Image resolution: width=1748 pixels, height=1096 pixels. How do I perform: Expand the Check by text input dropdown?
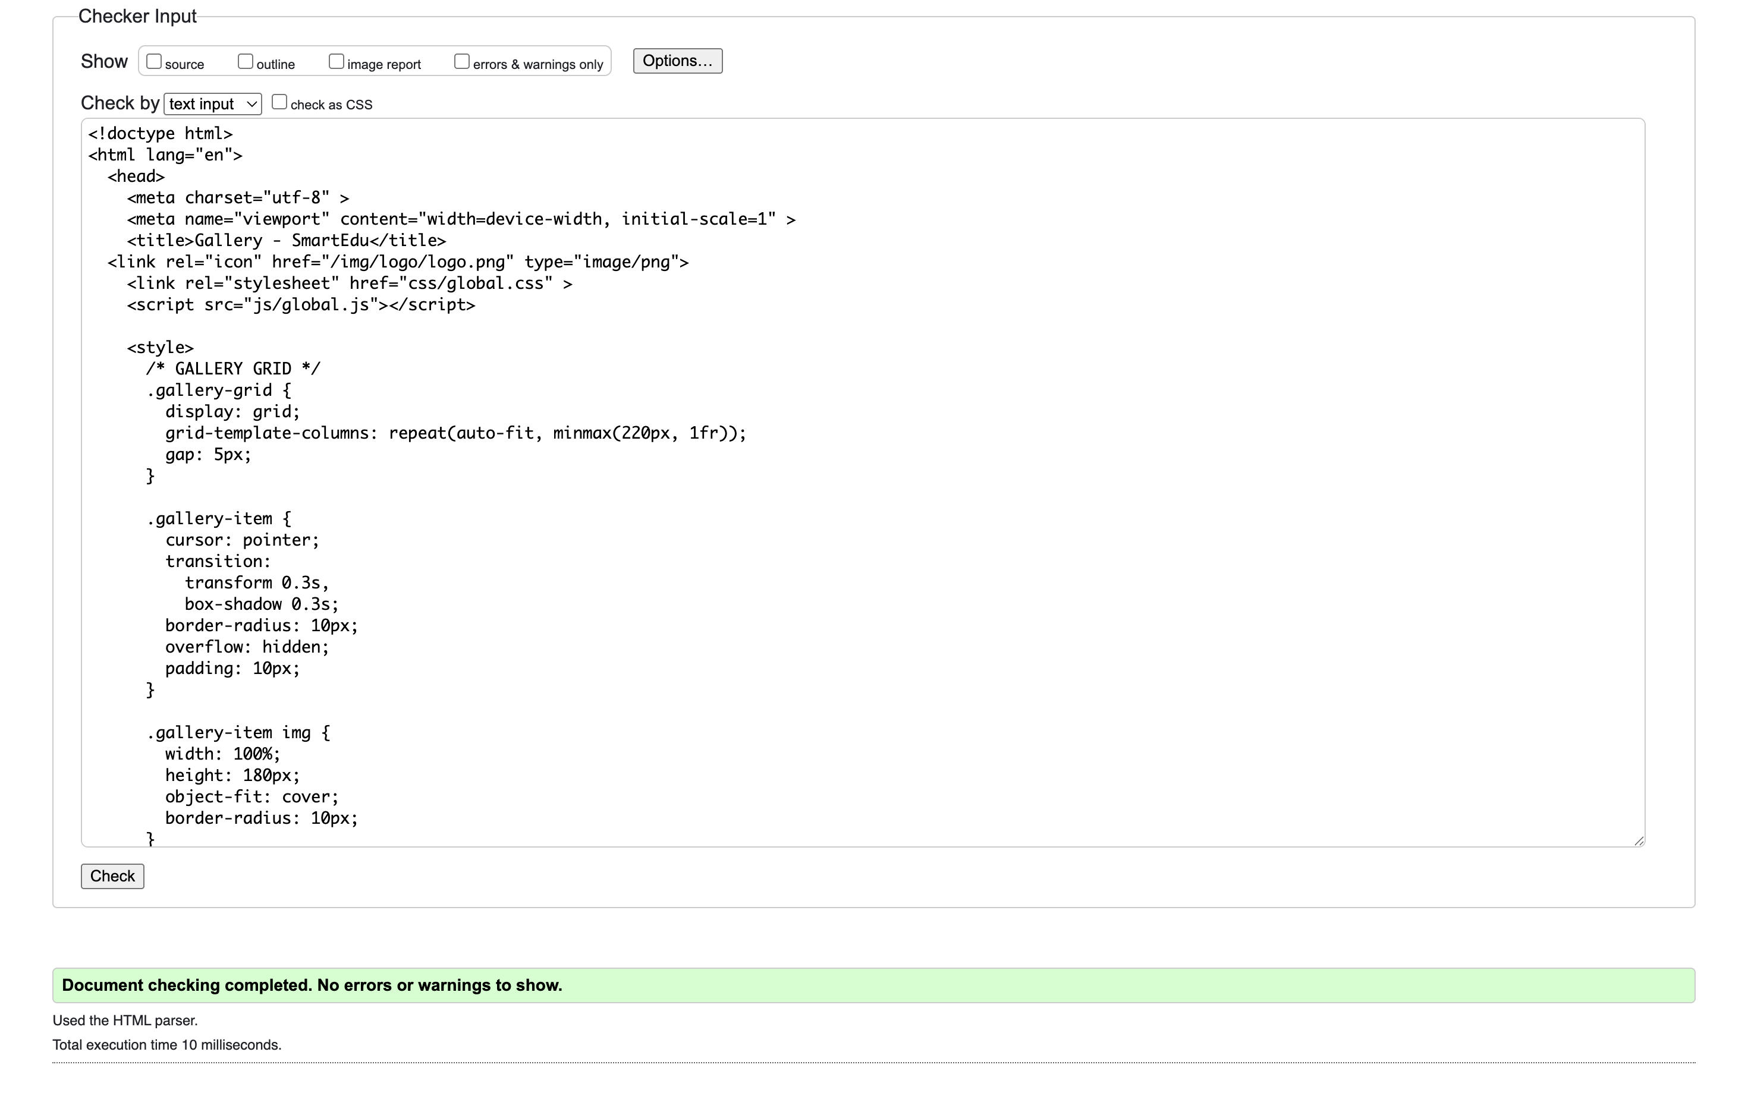pyautogui.click(x=212, y=105)
